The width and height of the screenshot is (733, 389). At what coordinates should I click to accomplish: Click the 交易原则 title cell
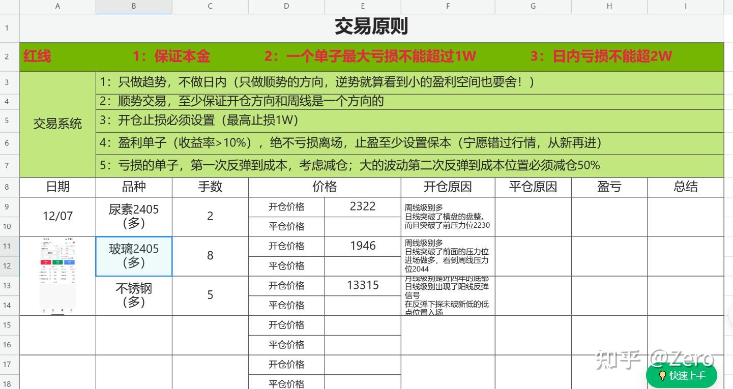(x=371, y=28)
